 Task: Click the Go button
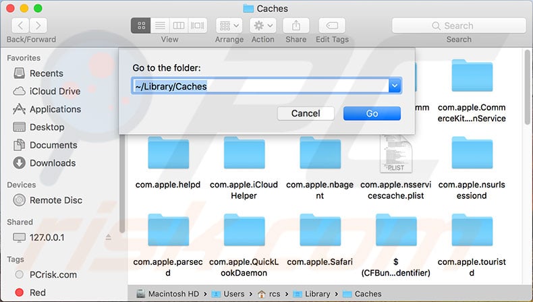click(x=372, y=113)
